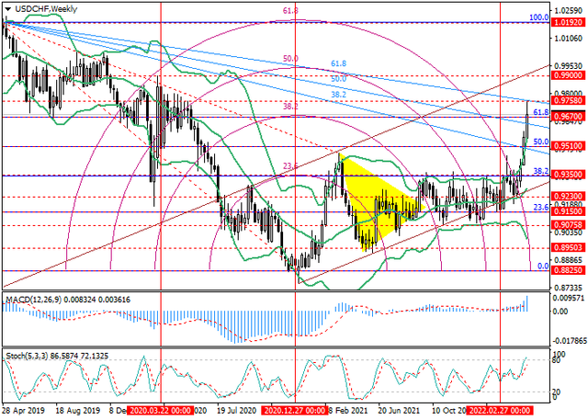Click the red 0.93500 price level tag
The image size is (588, 420).
click(x=568, y=175)
